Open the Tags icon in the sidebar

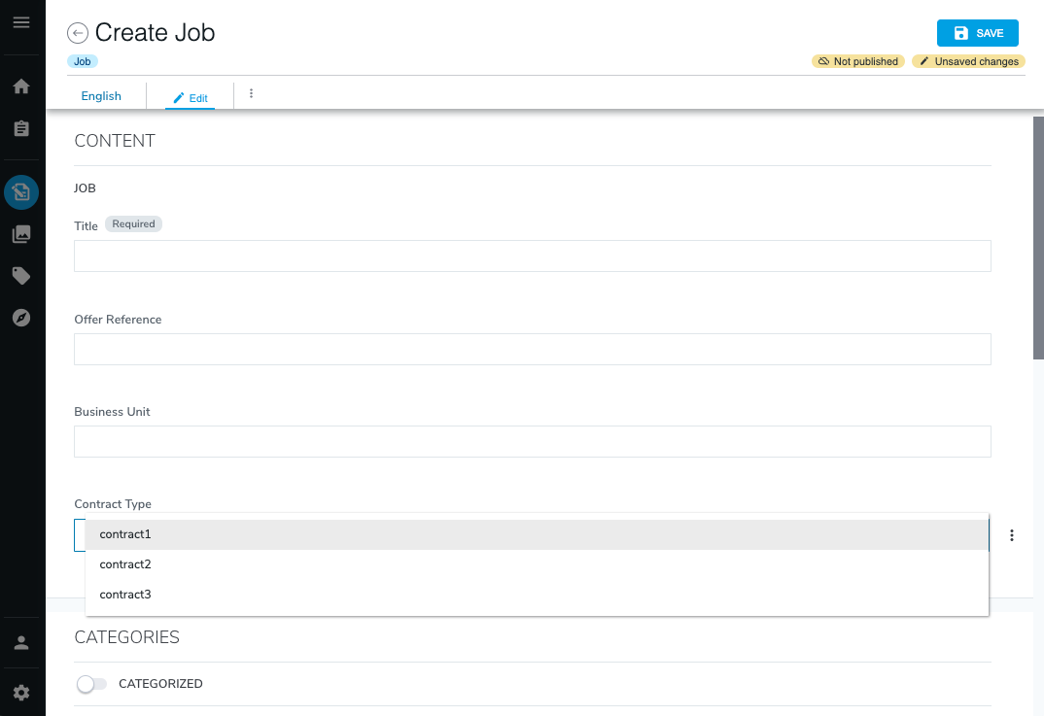[21, 276]
